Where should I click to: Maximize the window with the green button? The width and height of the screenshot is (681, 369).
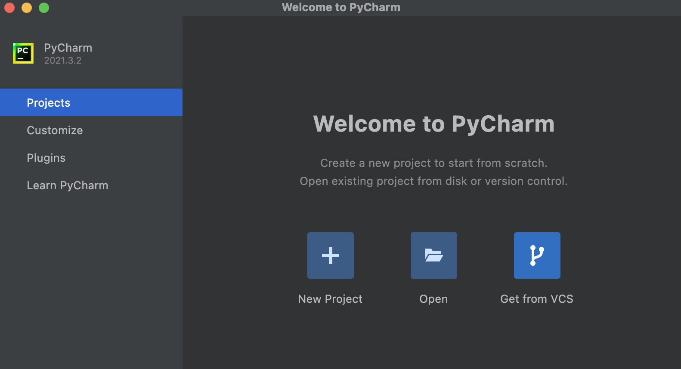[44, 8]
